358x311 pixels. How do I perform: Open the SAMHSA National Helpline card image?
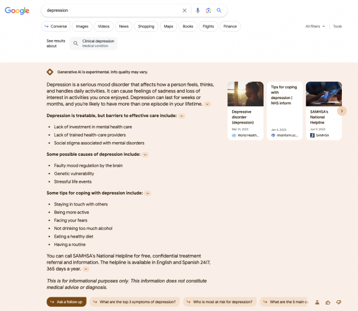click(324, 94)
